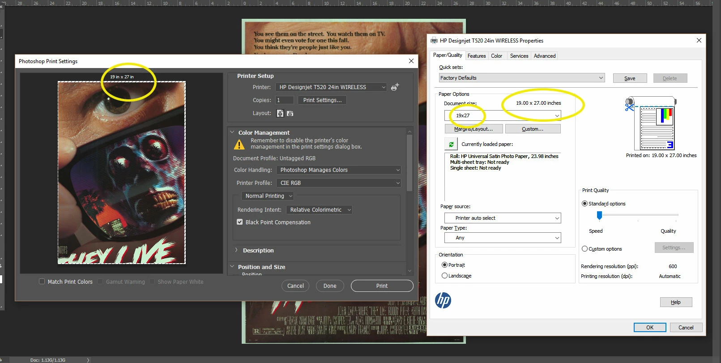The image size is (721, 363).
Task: Click Cancel in Photoshop Print Settings
Action: (x=295, y=286)
